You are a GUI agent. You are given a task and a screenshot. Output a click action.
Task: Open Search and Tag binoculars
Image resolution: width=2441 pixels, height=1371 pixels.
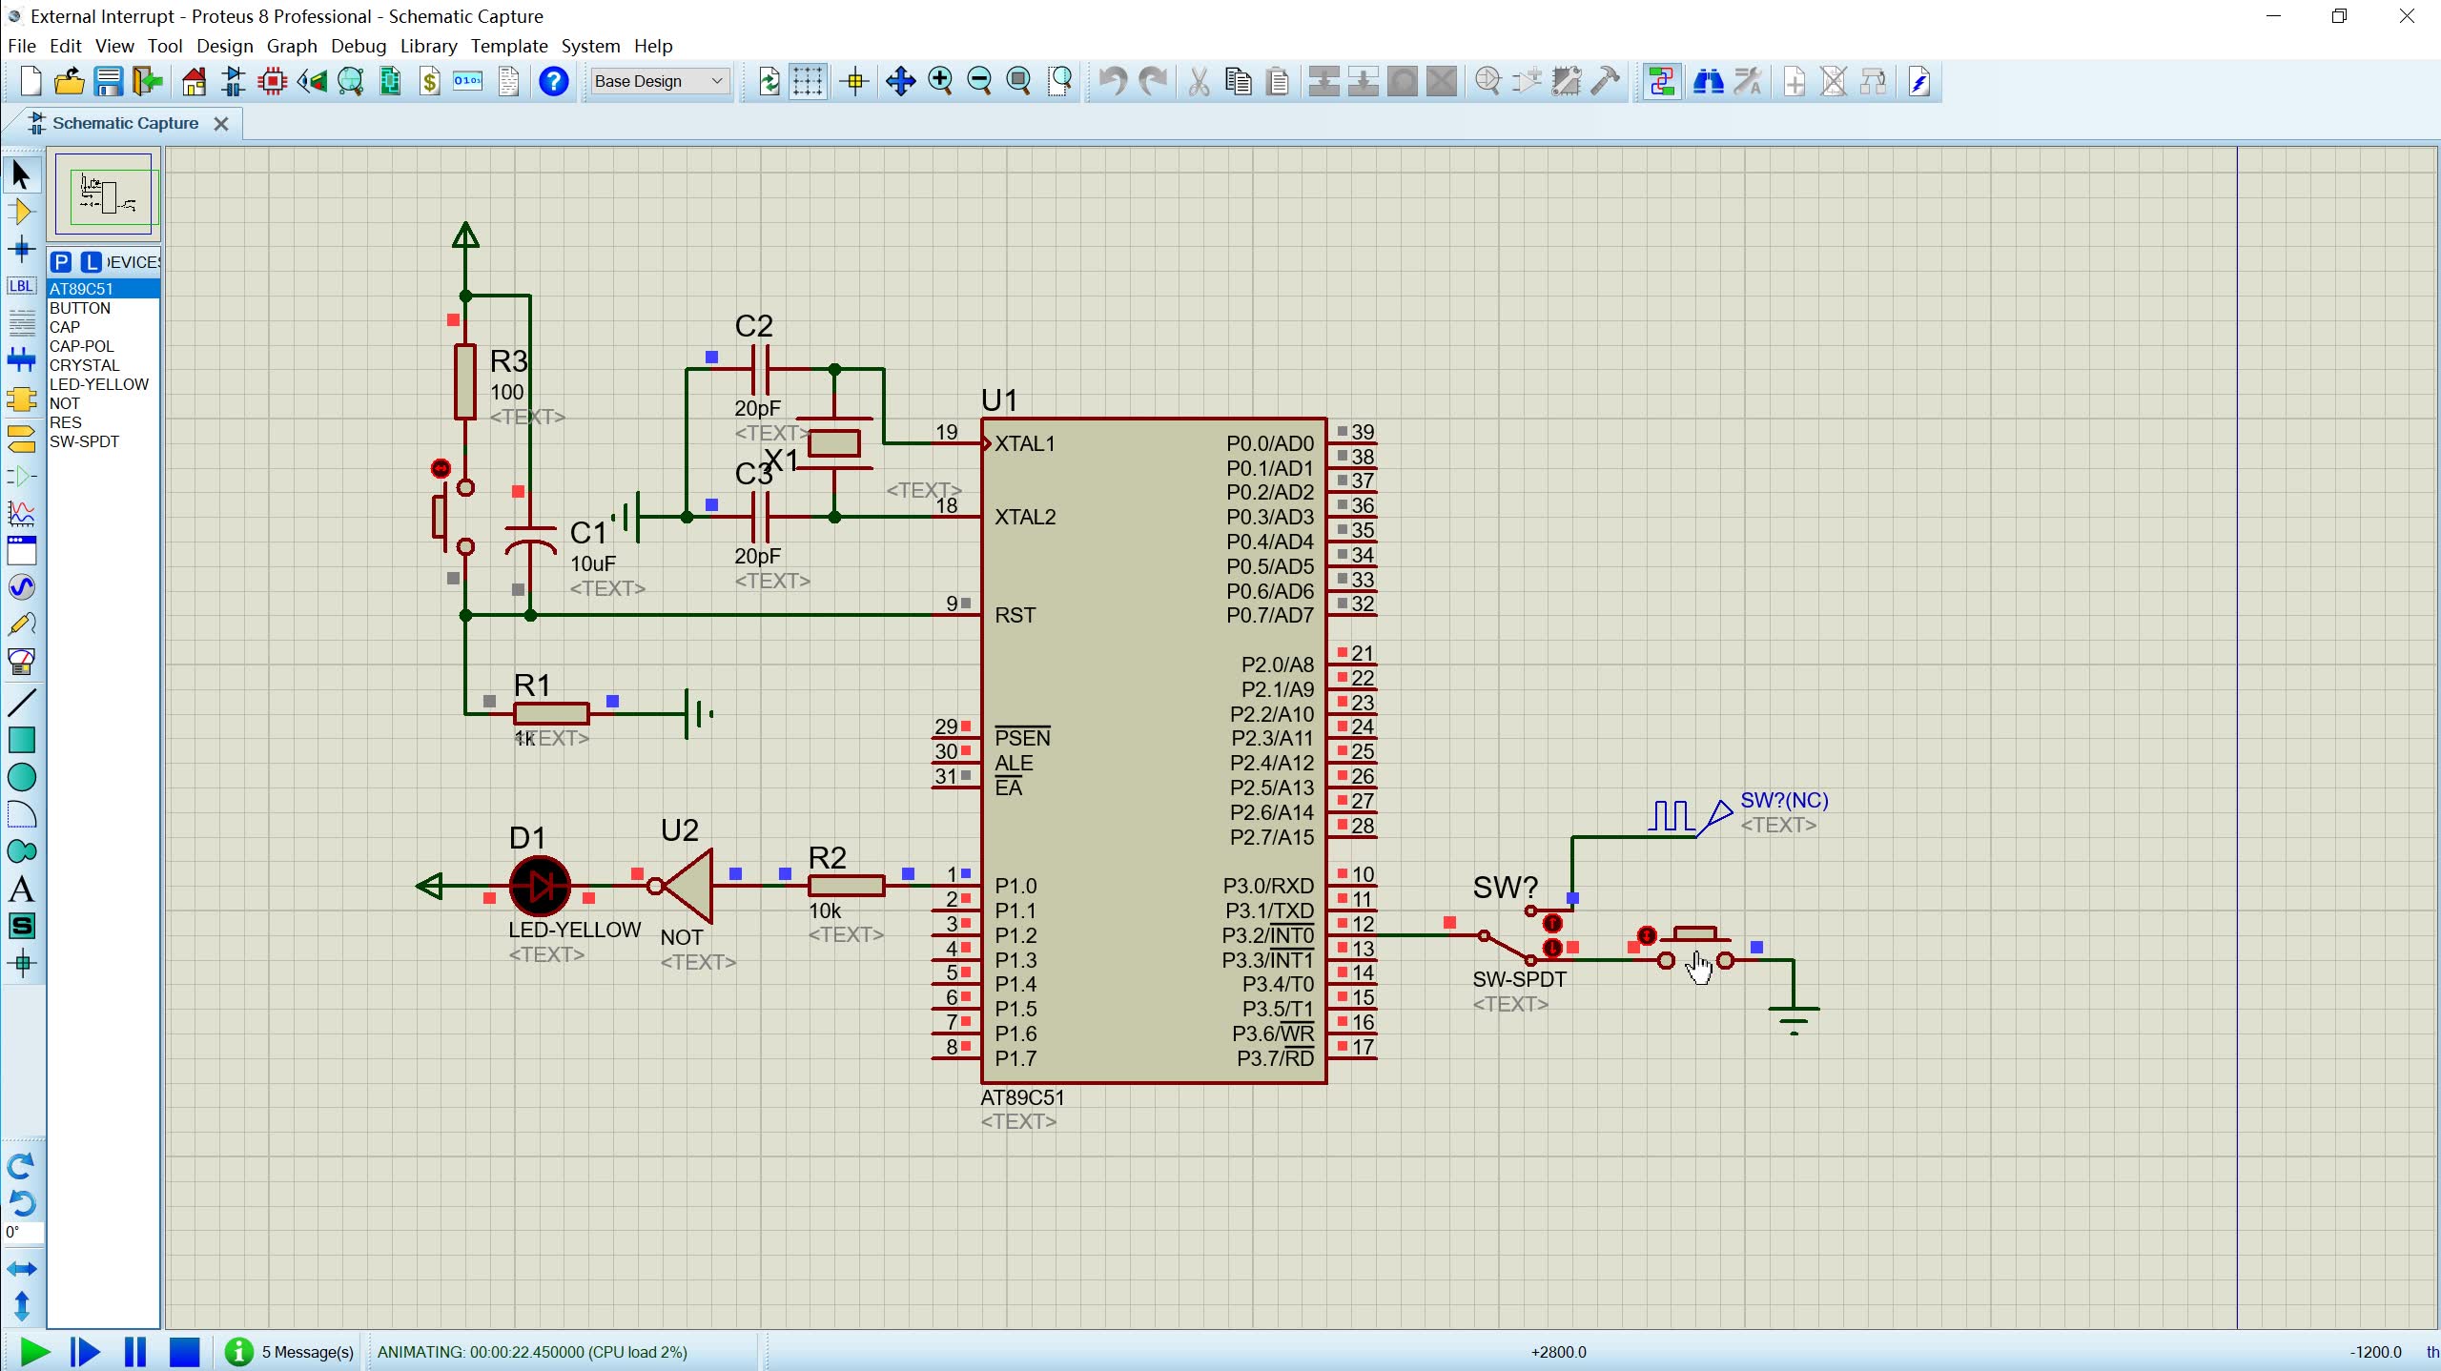coord(1708,82)
